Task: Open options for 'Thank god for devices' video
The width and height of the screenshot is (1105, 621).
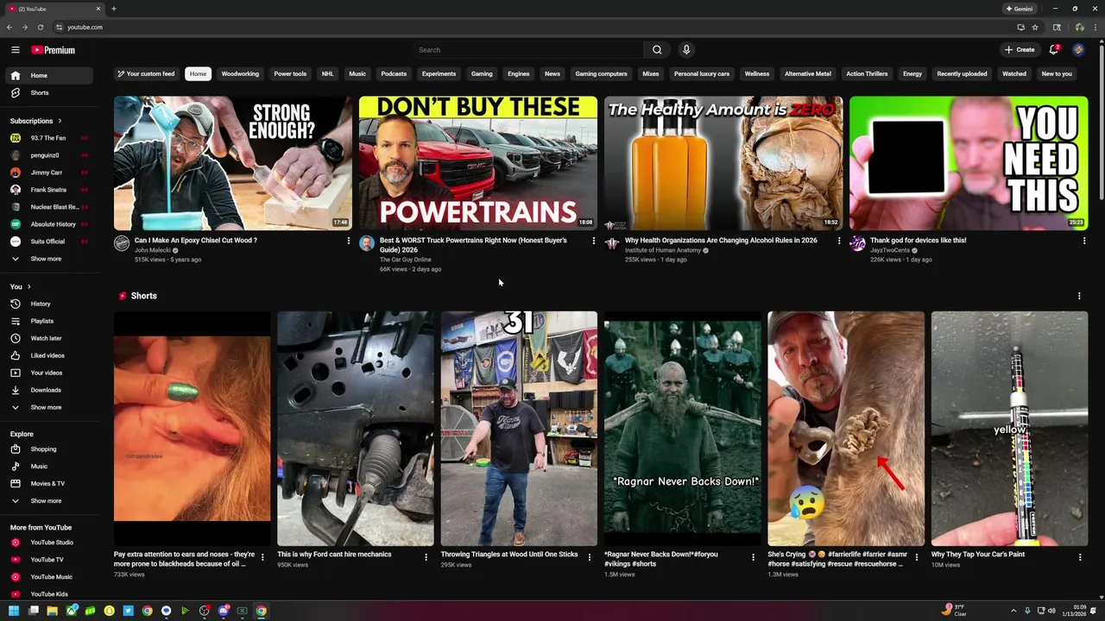Action: point(1084,241)
